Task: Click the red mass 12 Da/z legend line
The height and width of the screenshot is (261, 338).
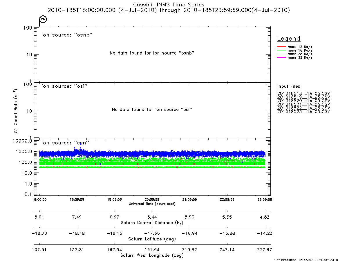Action: tap(281, 47)
